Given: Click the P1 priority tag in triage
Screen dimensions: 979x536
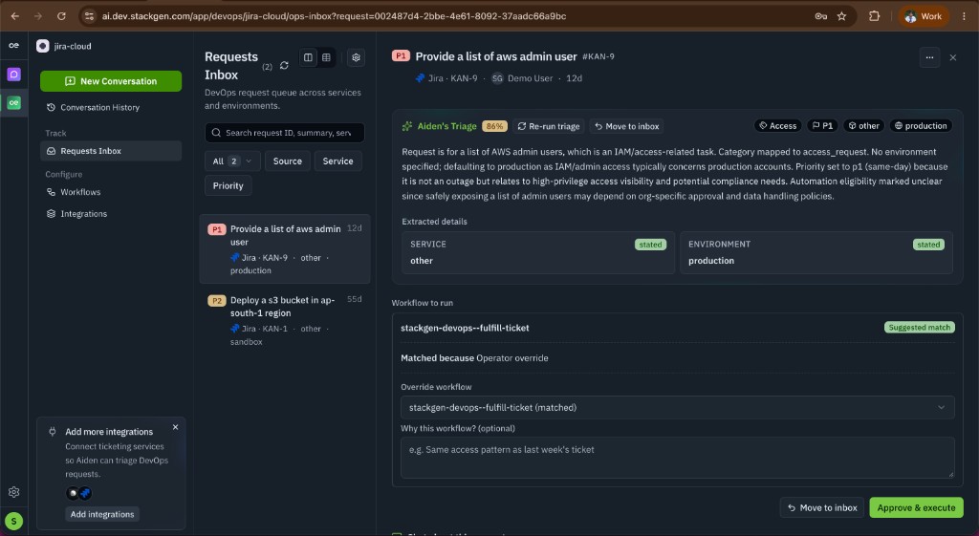Looking at the screenshot, I should (x=821, y=126).
